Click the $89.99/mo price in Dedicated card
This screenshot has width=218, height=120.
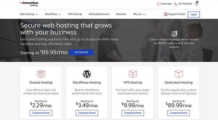pos(178,105)
